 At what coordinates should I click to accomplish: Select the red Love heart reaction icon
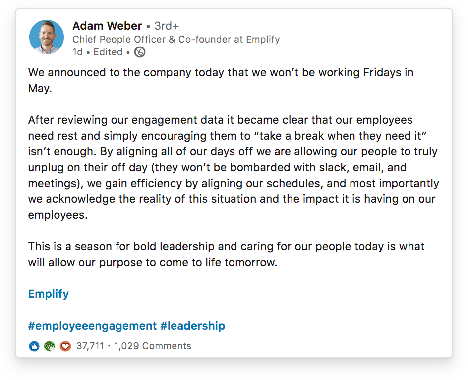(x=65, y=346)
